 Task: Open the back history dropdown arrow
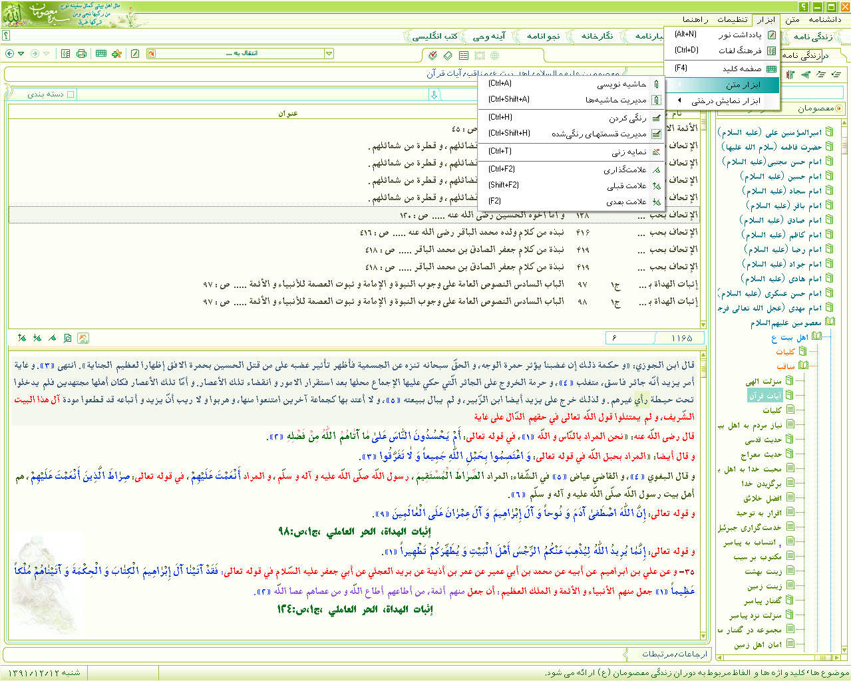click(21, 53)
